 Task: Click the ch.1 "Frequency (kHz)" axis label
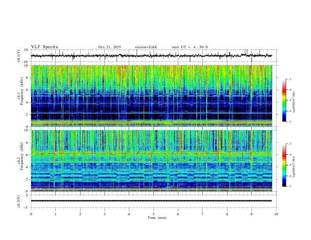coord(22,91)
